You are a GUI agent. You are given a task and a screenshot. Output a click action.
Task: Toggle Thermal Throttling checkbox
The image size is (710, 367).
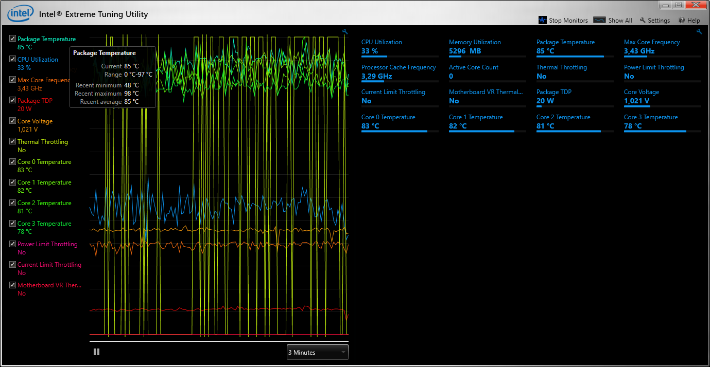13,141
